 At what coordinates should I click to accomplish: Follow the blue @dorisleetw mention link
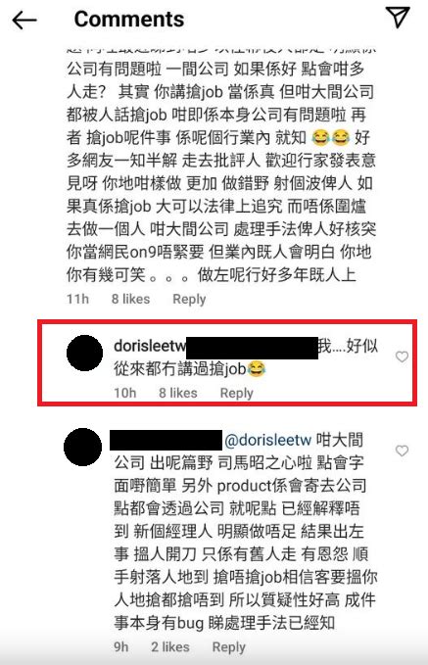pos(268,440)
